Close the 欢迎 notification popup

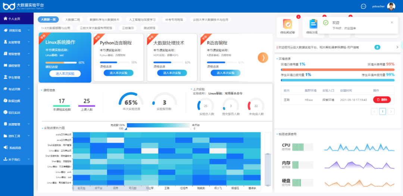pyautogui.click(x=391, y=23)
